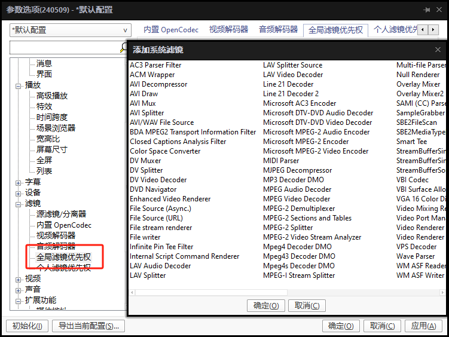Select LAV Video Decoder in list
This screenshot has height=337, width=449.
[x=293, y=75]
